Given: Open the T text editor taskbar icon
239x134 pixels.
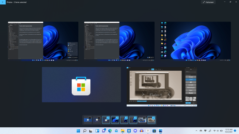Looking at the screenshot, I should click(148, 131).
